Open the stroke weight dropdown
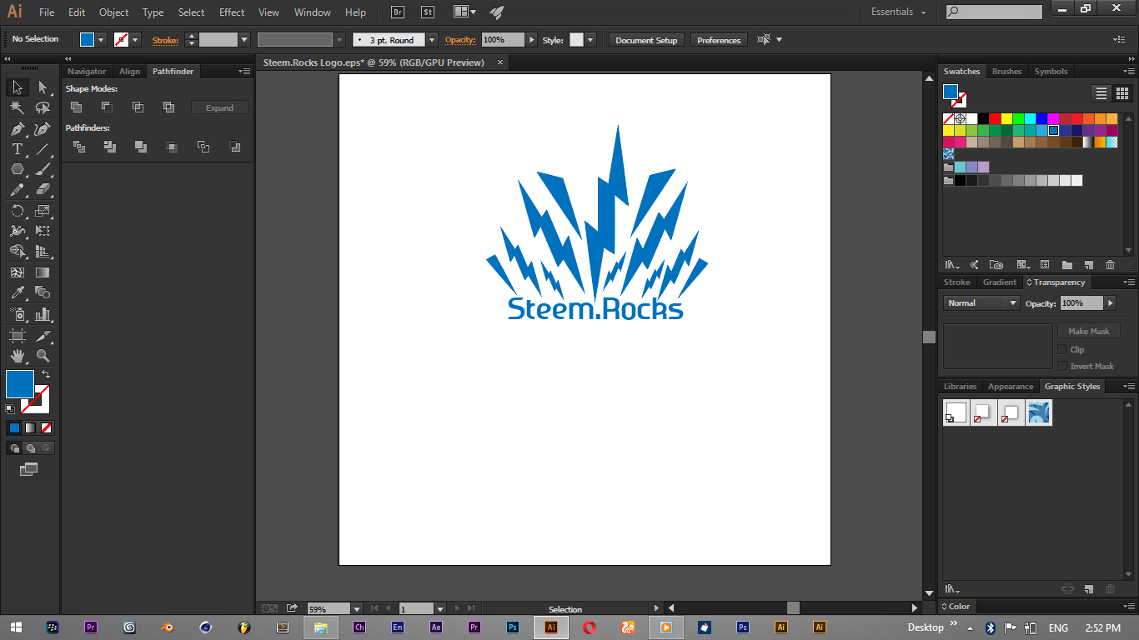 (x=244, y=40)
